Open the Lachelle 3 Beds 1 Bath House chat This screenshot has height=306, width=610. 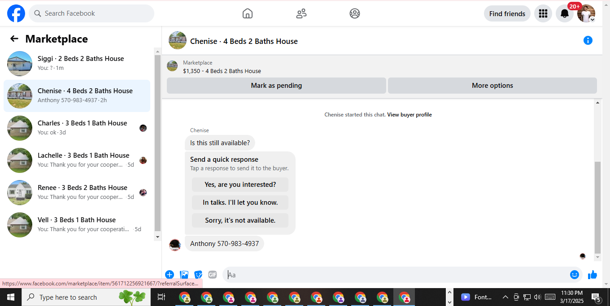(x=77, y=160)
